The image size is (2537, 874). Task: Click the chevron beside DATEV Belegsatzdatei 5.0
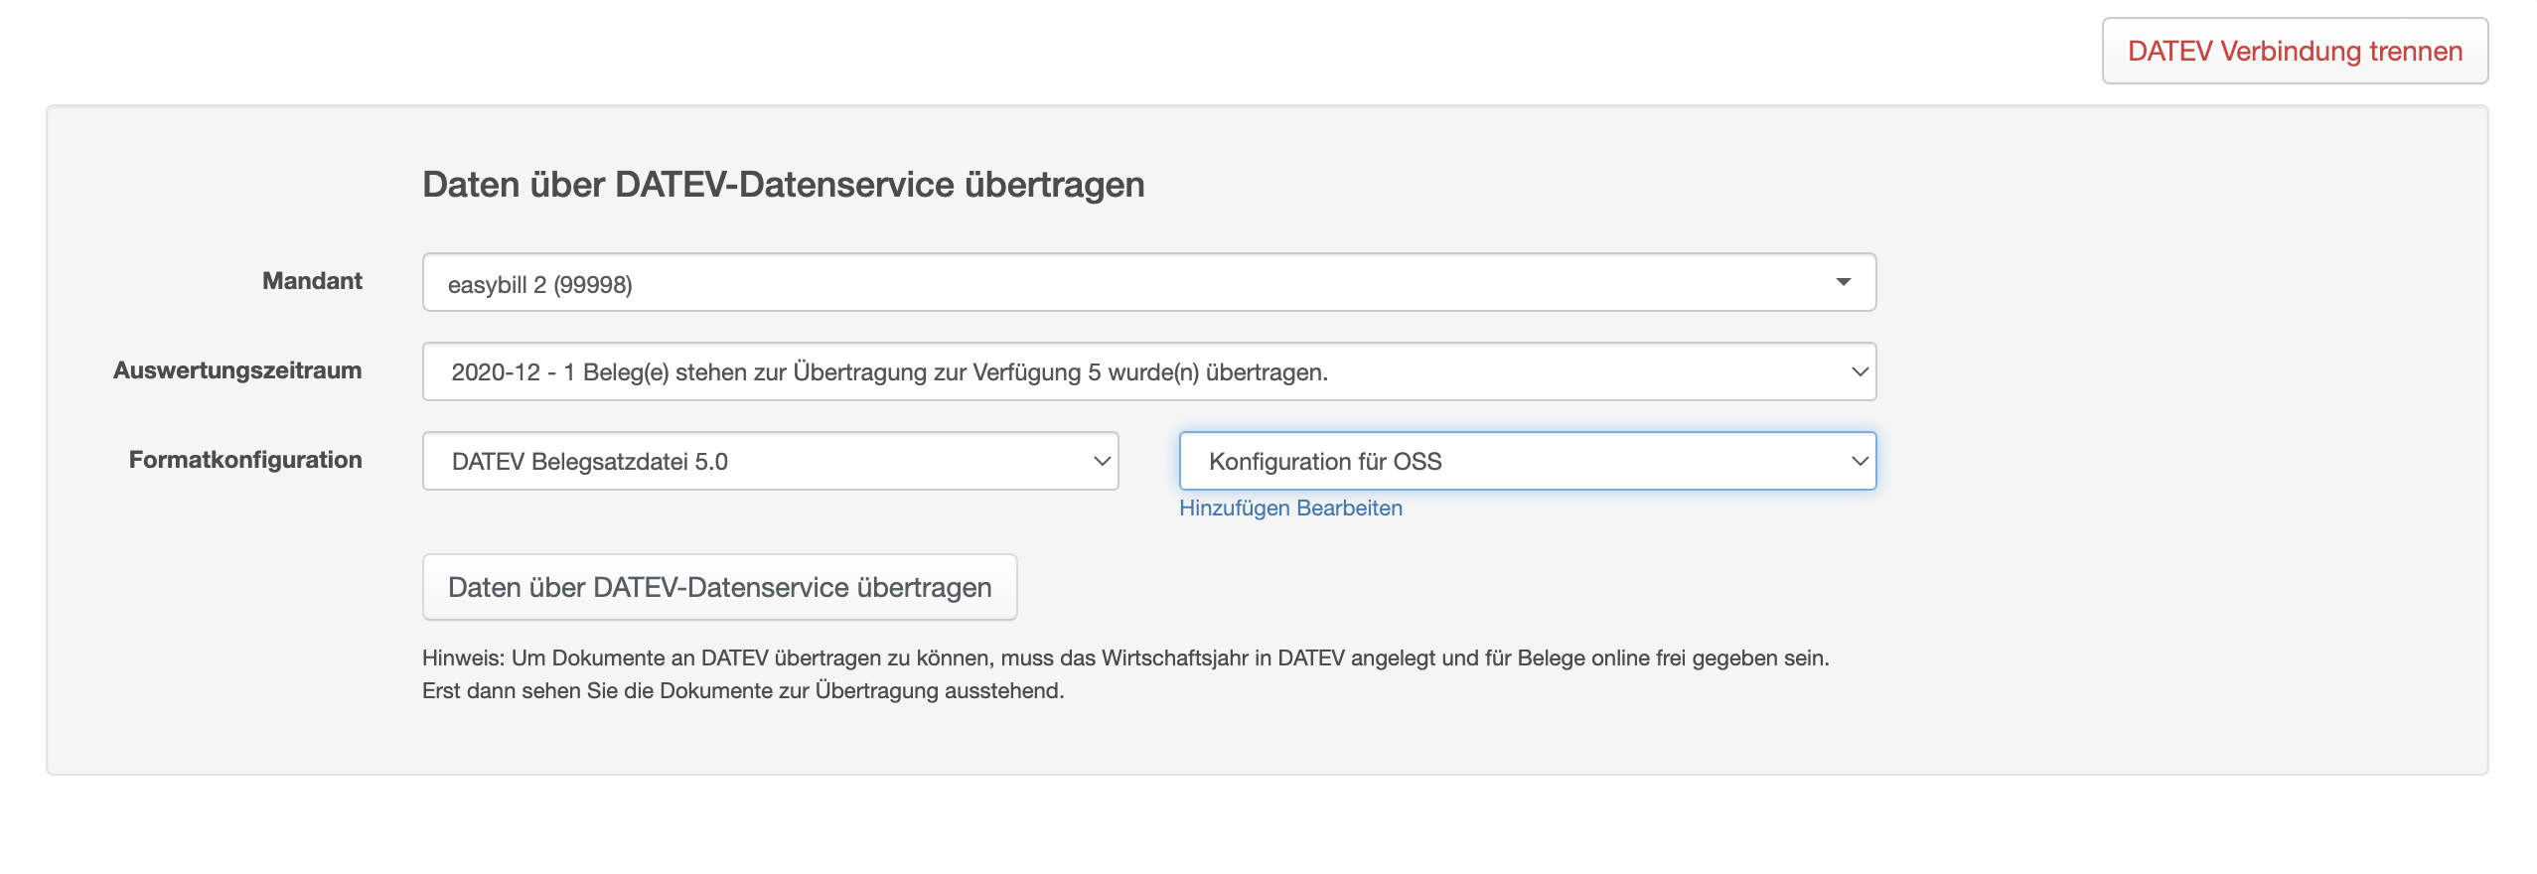pyautogui.click(x=1101, y=462)
